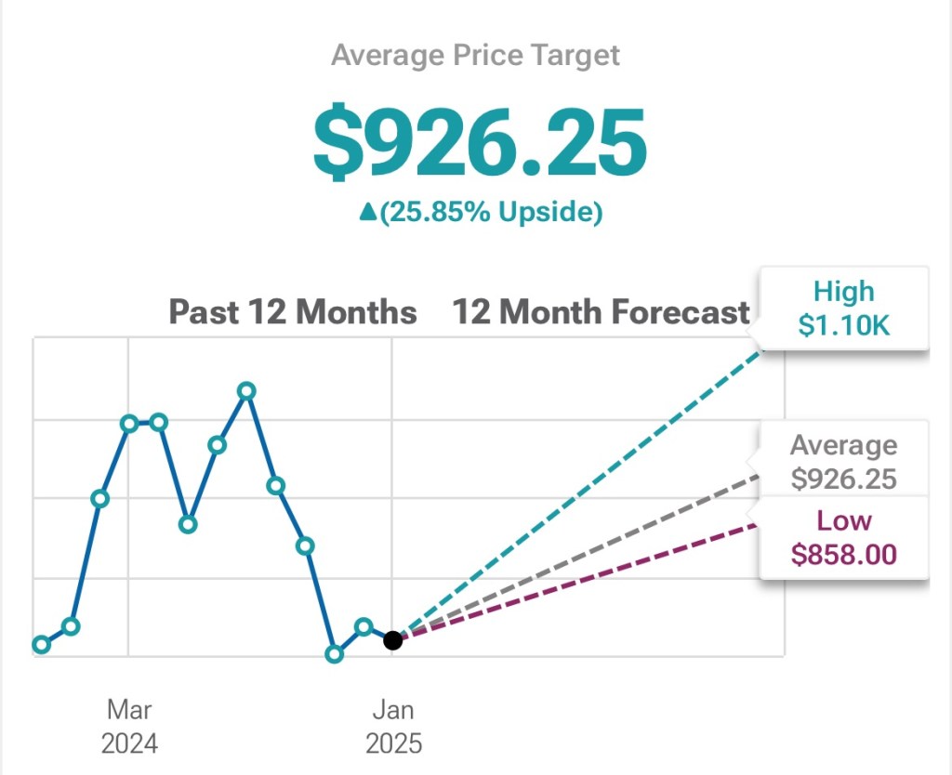952x775 pixels.
Task: Click the Average Price Target title
Action: (x=475, y=56)
